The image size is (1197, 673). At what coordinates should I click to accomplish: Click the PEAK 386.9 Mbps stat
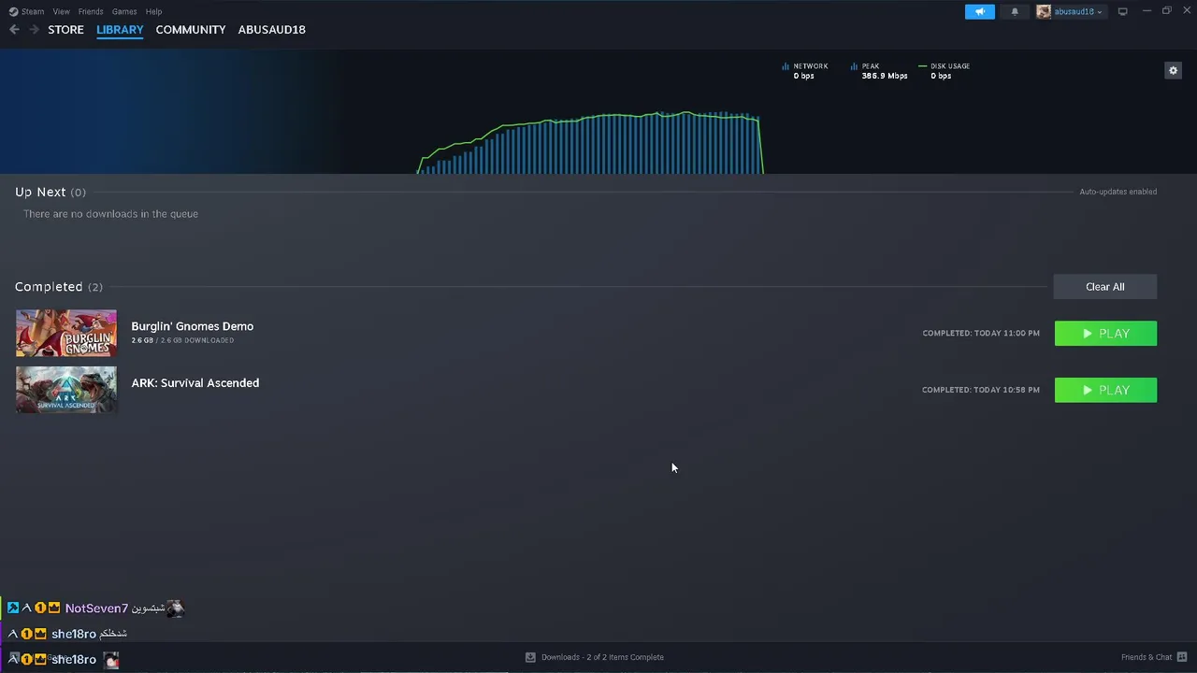point(879,71)
